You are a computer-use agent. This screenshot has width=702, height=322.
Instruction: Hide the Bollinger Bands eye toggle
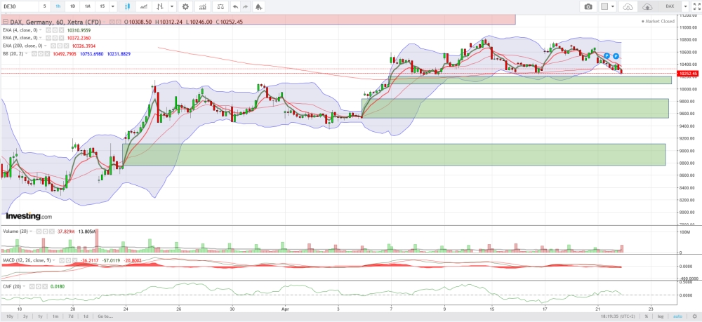pos(34,53)
